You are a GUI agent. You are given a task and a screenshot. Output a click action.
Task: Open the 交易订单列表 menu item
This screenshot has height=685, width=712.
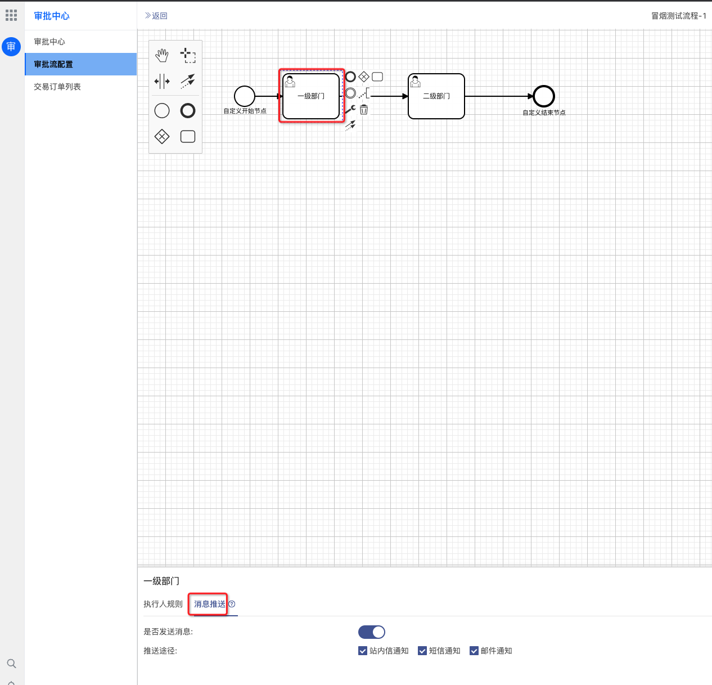pos(57,87)
